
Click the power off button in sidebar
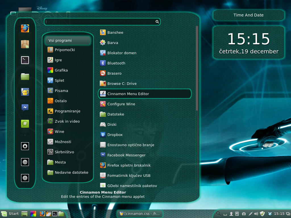click(x=25, y=178)
